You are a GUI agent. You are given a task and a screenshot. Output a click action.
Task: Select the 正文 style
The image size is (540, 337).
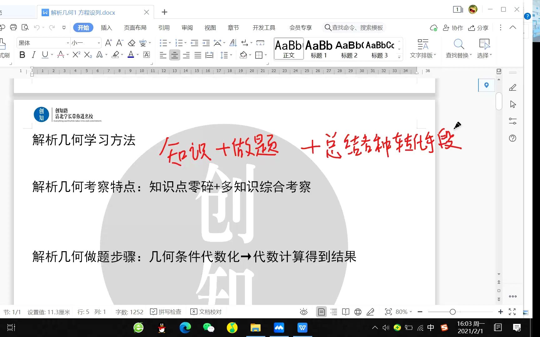point(289,49)
